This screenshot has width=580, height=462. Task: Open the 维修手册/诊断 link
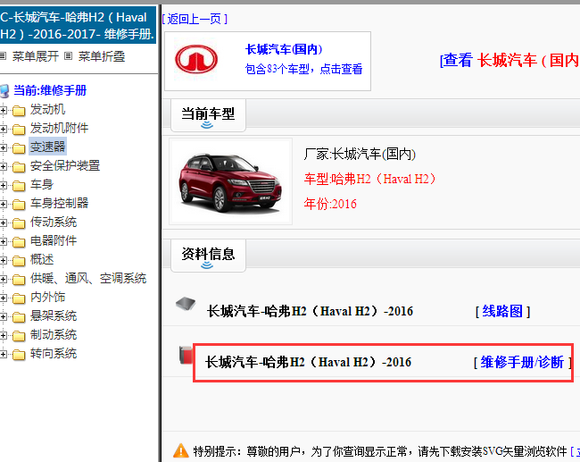[x=522, y=362]
